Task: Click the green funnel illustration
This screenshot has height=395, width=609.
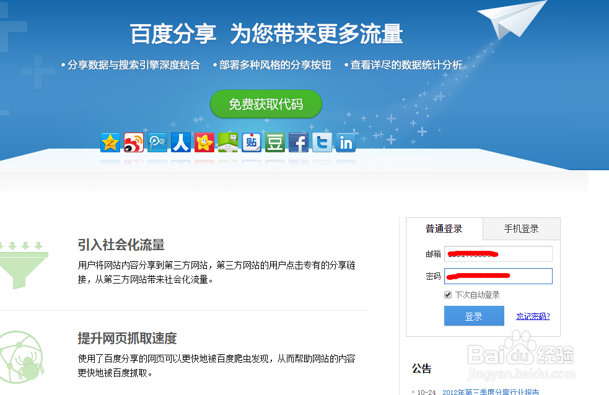Action: point(24,266)
